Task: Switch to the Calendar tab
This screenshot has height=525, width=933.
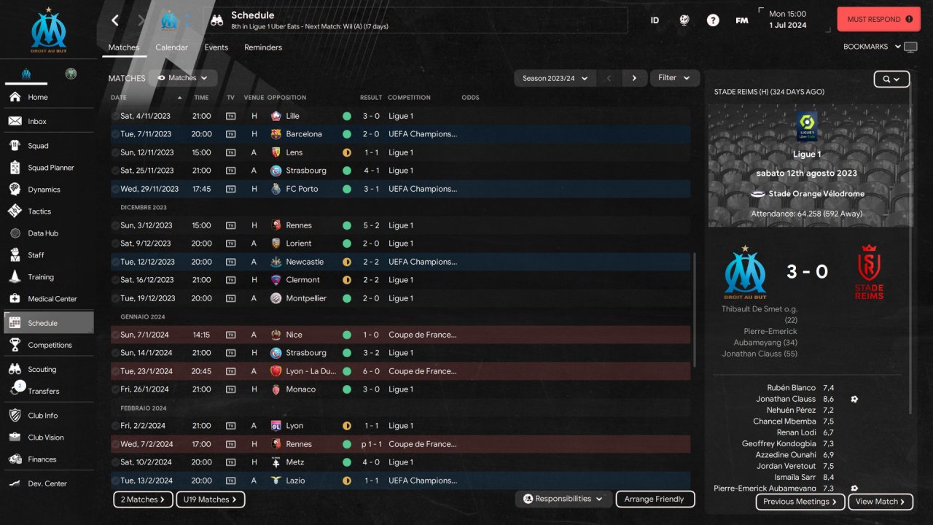Action: [x=171, y=47]
